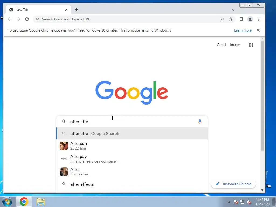The width and height of the screenshot is (276, 207).
Task: Click the Google logo
Action: click(132, 92)
